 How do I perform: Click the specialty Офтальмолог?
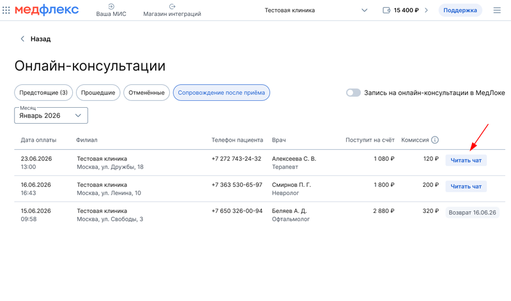point(291,219)
